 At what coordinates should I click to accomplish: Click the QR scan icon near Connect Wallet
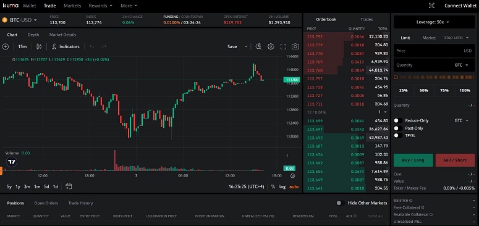431,6
